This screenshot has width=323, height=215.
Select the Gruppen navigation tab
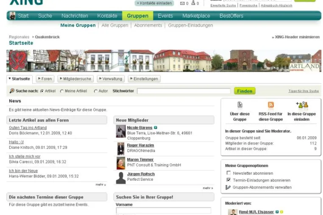click(138, 16)
